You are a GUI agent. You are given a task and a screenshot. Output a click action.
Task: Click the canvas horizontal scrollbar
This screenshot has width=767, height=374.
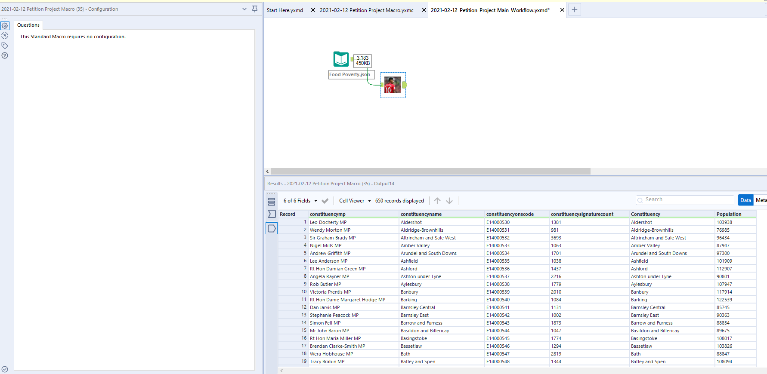click(x=430, y=171)
